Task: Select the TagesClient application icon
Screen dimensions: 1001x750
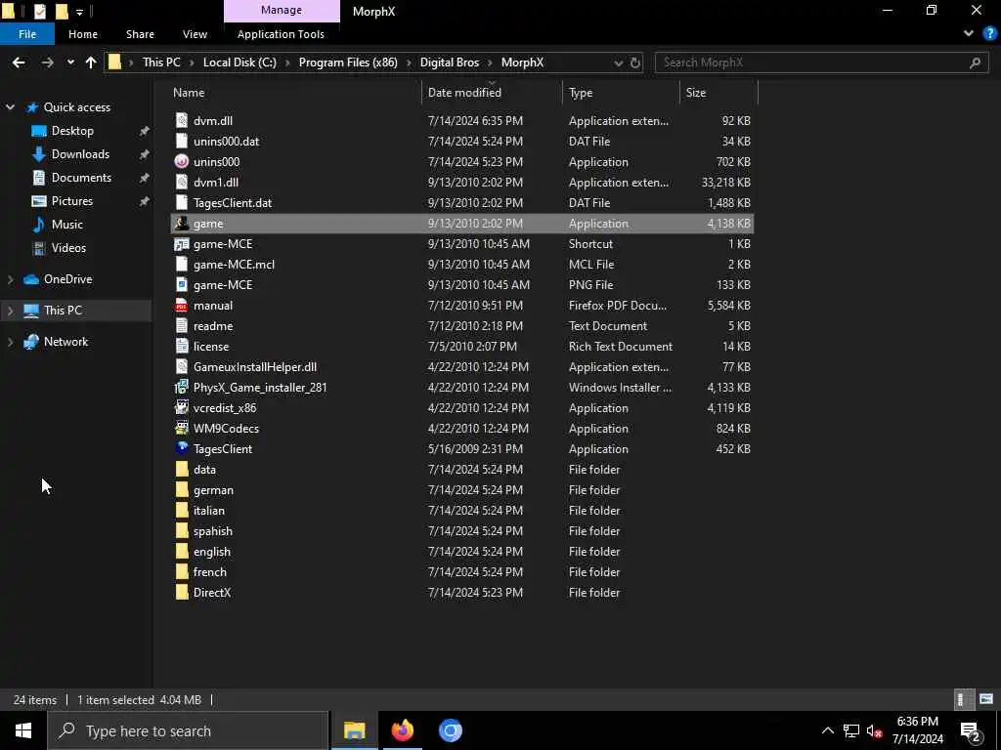Action: [182, 448]
